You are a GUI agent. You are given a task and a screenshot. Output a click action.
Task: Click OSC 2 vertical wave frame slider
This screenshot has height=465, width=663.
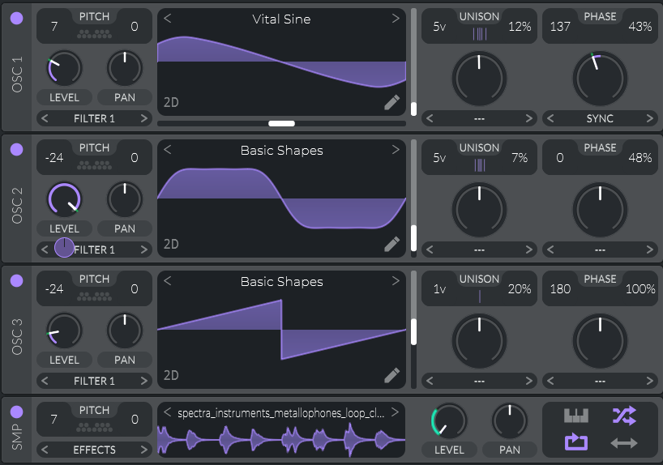pyautogui.click(x=413, y=198)
